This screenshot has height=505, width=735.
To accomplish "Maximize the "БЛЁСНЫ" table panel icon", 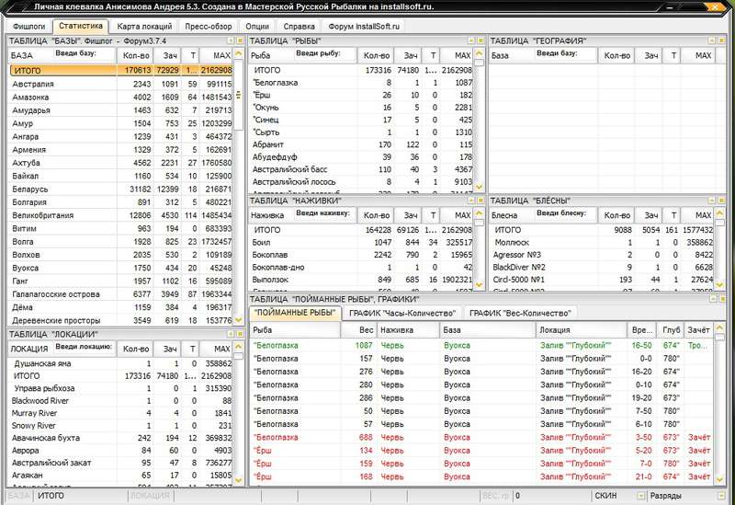I will click(721, 201).
